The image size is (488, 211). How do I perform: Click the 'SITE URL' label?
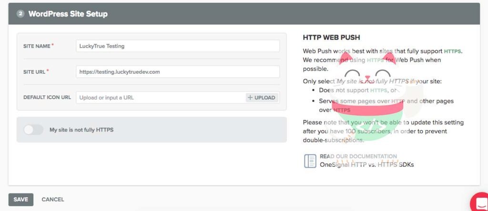34,72
